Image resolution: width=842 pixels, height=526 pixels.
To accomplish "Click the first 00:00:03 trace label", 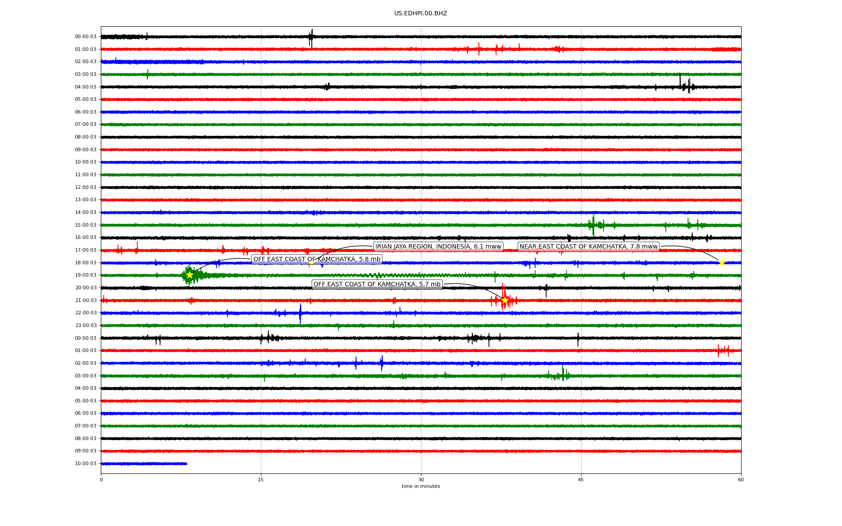I will point(86,37).
